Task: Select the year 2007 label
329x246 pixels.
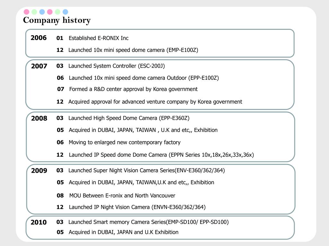Action: [x=39, y=66]
